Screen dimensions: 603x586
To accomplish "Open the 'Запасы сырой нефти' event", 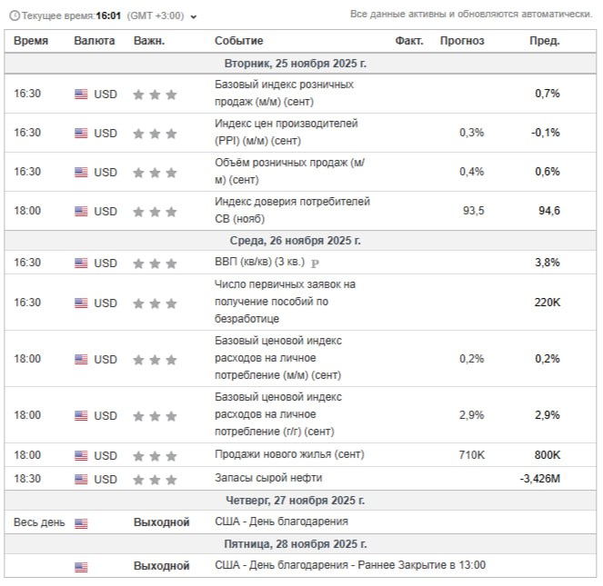I will pyautogui.click(x=267, y=478).
